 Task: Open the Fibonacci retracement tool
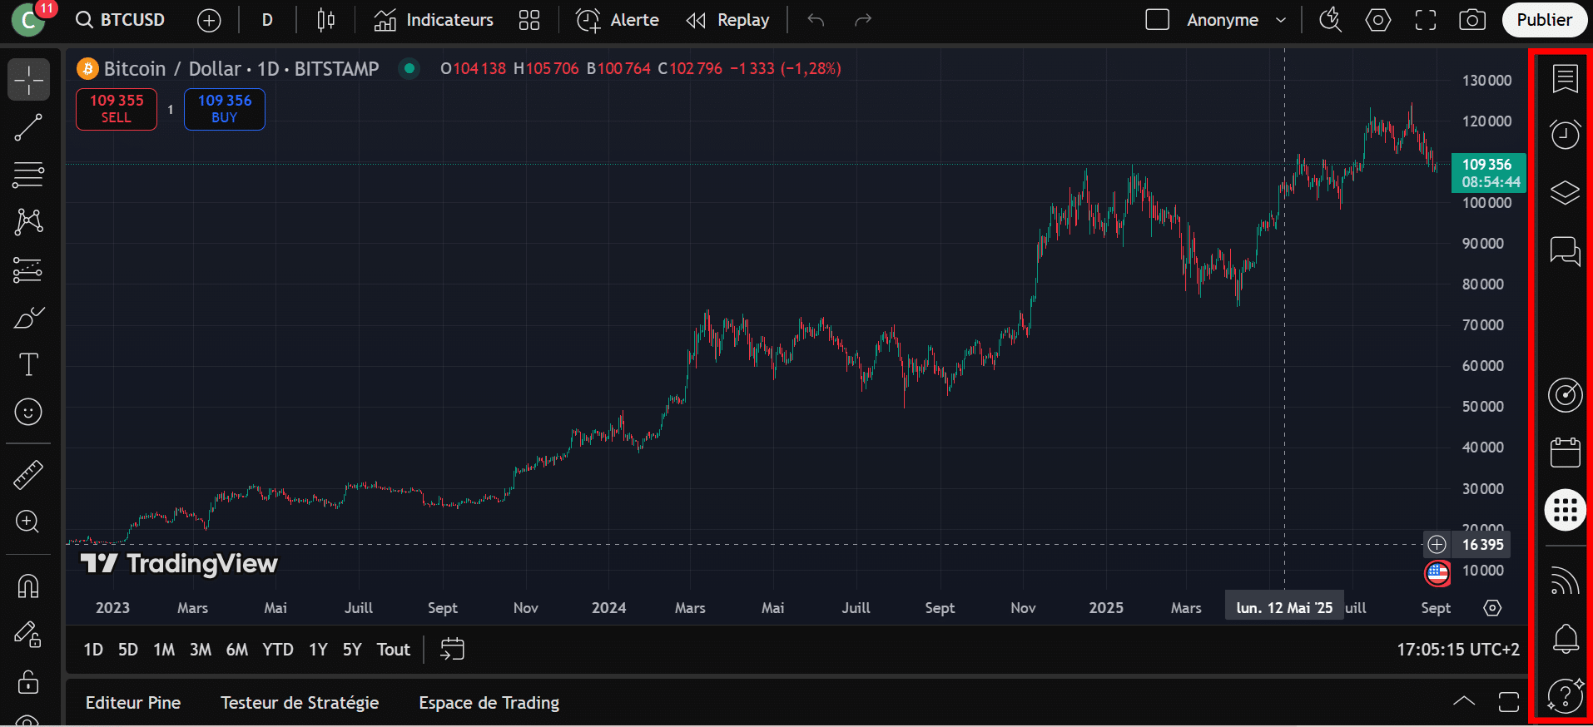pyautogui.click(x=28, y=175)
